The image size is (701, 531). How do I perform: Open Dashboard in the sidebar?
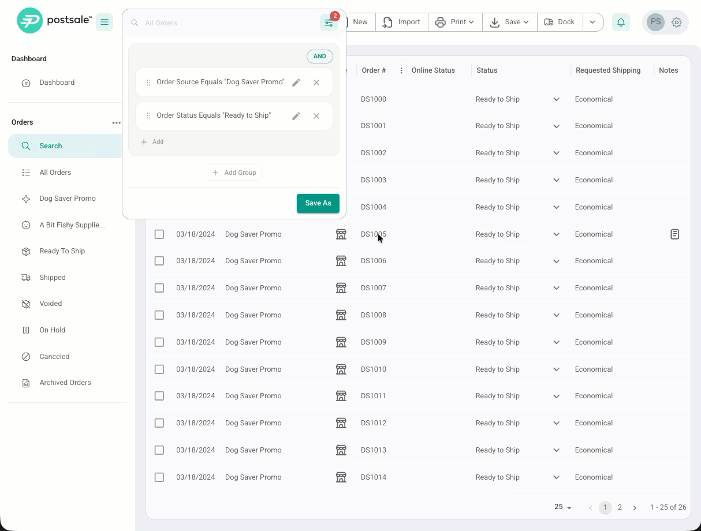(57, 83)
